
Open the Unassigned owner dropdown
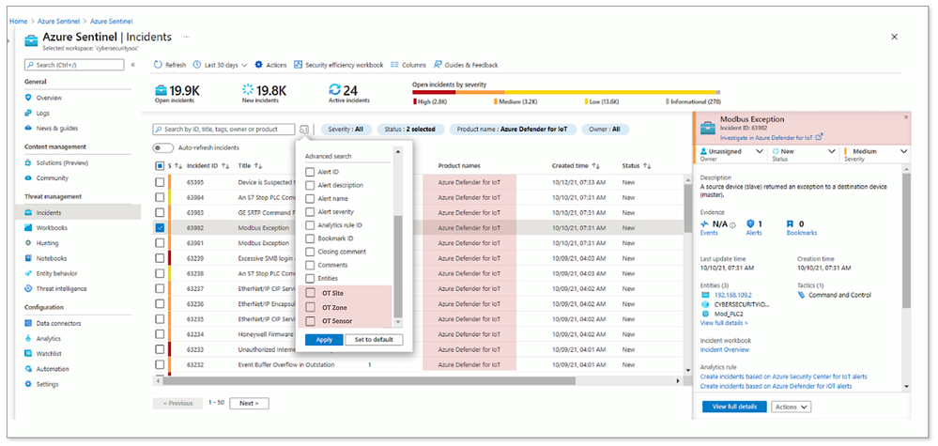(x=731, y=154)
